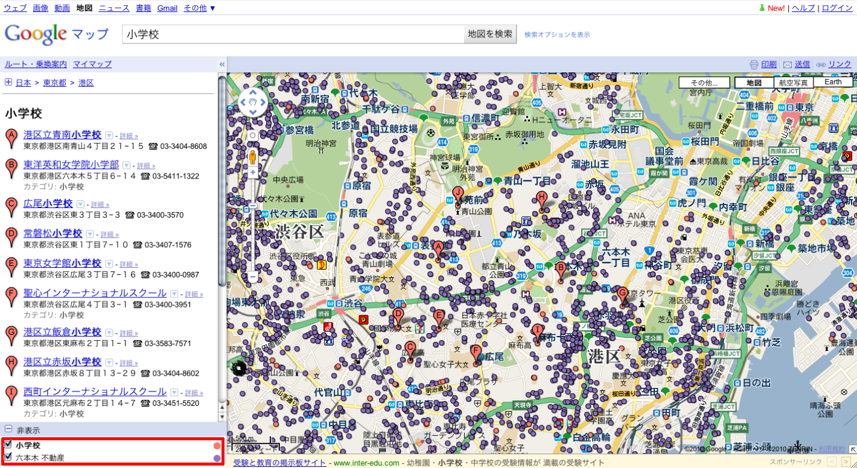This screenshot has height=468, width=857.
Task: Open the 受験と教育の掲示板サイト ad link
Action: pos(279,463)
